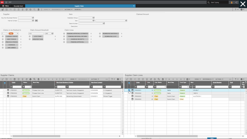Select the S78000001 row checkbox in Supplier Claims
247x139 pixels.
coord(5,90)
